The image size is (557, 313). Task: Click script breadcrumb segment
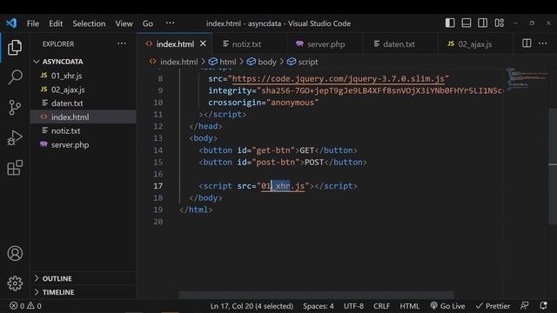pos(302,62)
